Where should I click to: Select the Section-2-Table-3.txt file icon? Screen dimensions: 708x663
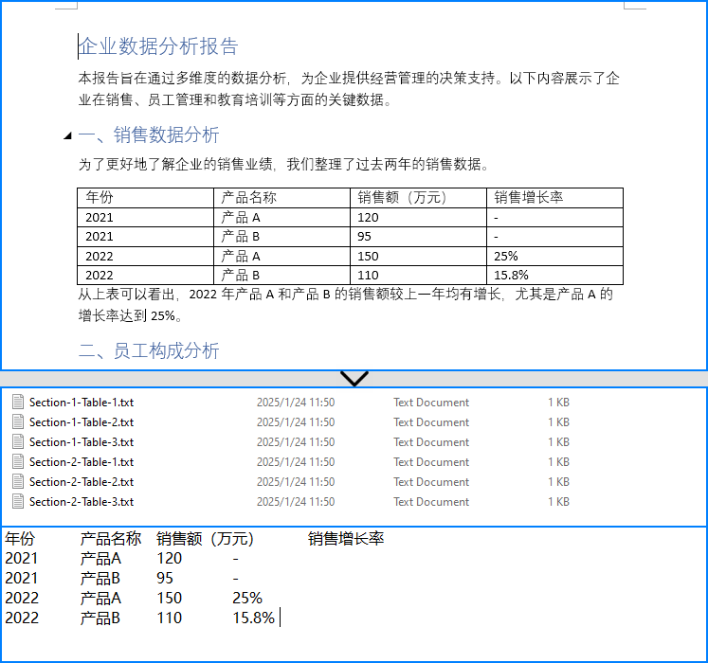pyautogui.click(x=18, y=501)
